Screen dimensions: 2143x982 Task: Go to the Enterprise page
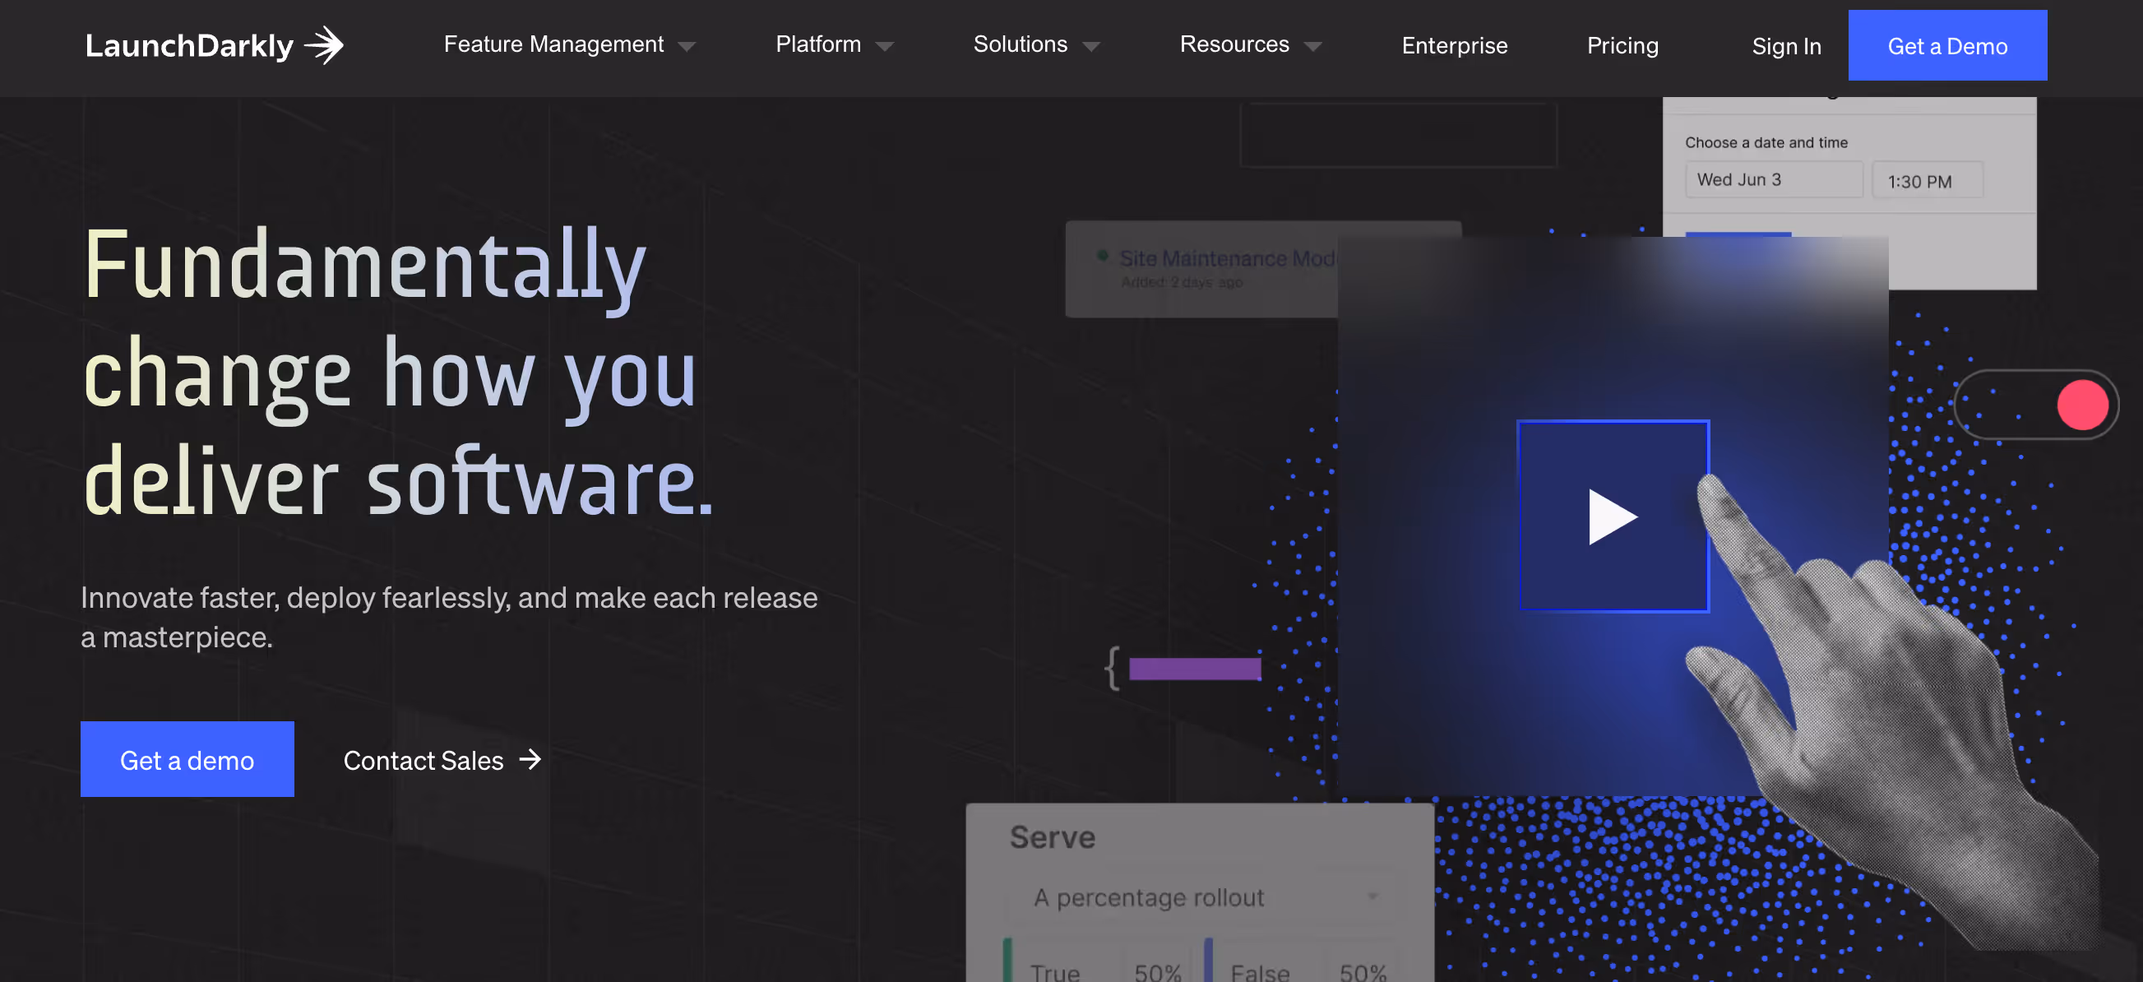click(1454, 46)
